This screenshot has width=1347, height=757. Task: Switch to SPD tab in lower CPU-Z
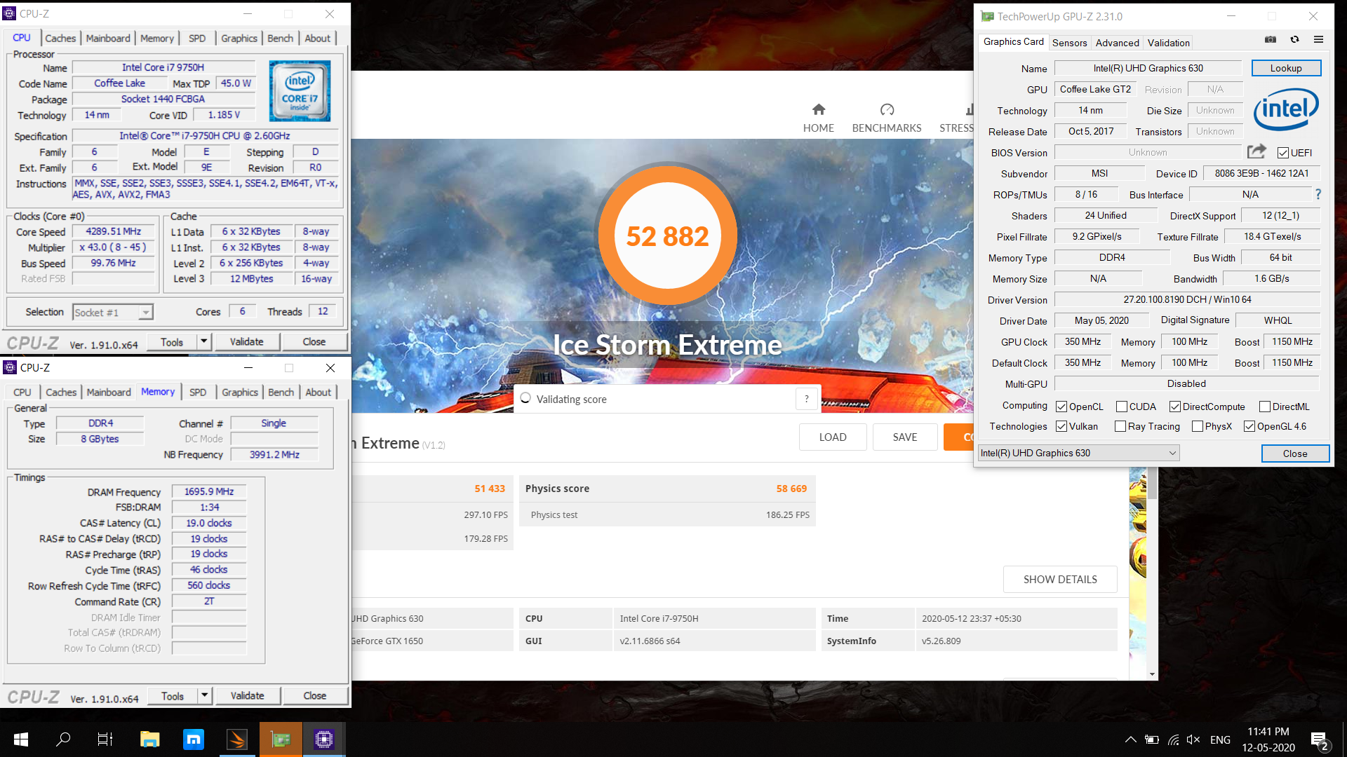point(198,393)
